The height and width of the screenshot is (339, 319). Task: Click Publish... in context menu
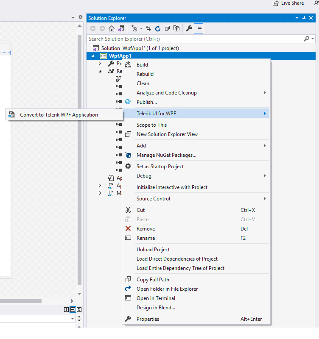196,102
